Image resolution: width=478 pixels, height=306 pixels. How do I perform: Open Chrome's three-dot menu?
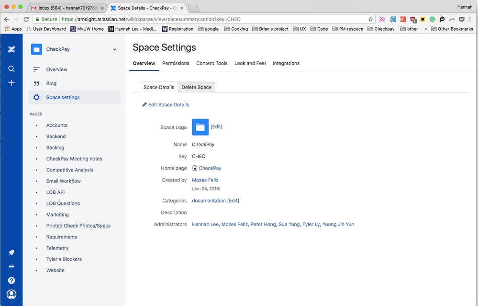click(470, 19)
